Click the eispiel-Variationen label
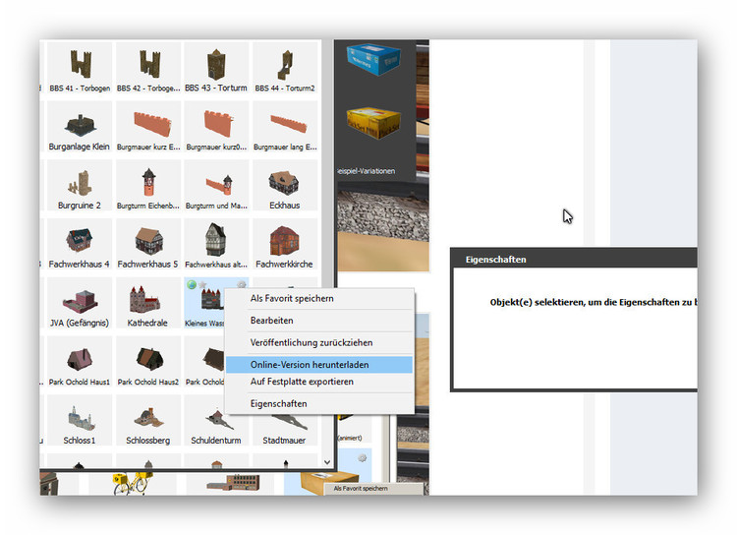Viewport: 737px width, 535px height. coord(366,171)
